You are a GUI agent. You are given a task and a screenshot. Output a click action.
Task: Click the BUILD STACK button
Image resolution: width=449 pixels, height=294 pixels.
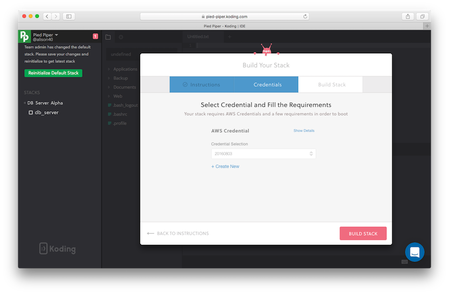click(363, 234)
